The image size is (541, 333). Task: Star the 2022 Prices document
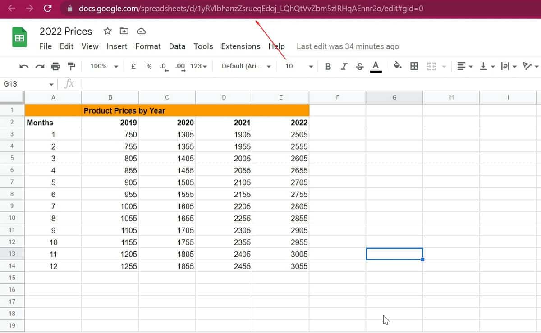coord(107,31)
